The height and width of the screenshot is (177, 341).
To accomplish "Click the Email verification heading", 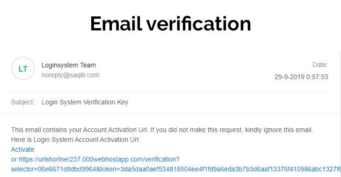I will coord(170,23).
